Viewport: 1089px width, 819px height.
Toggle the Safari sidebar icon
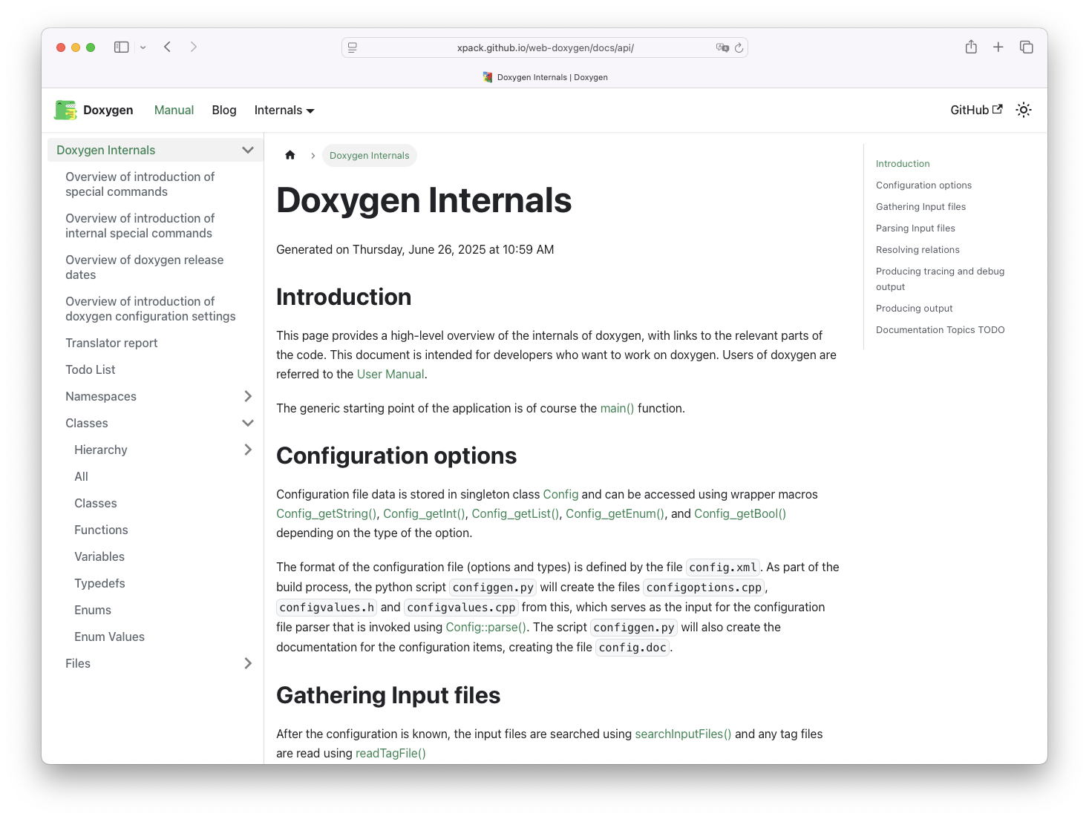tap(121, 47)
